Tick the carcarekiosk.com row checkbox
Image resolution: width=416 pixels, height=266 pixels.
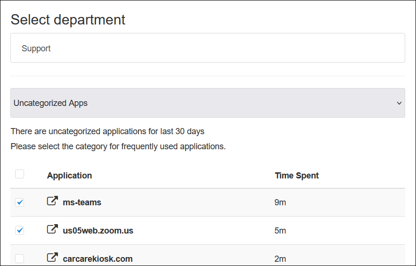pyautogui.click(x=20, y=258)
